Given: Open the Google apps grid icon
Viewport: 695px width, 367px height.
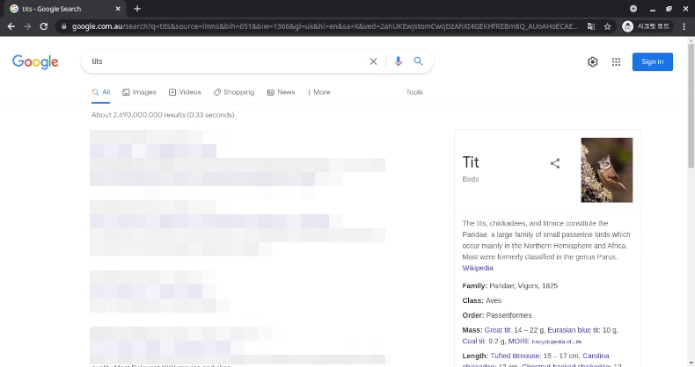Looking at the screenshot, I should [616, 62].
